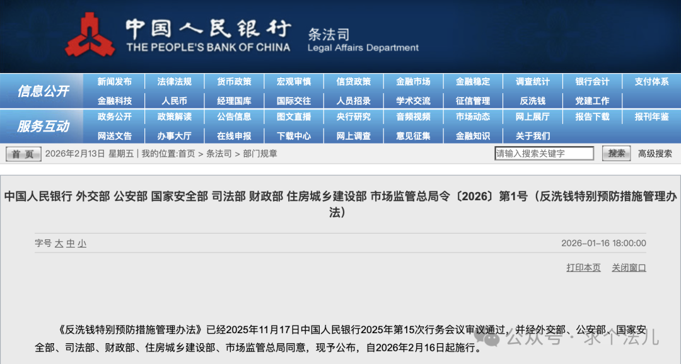Click 关闭窗口 to close window
The height and width of the screenshot is (364, 681).
click(x=629, y=268)
